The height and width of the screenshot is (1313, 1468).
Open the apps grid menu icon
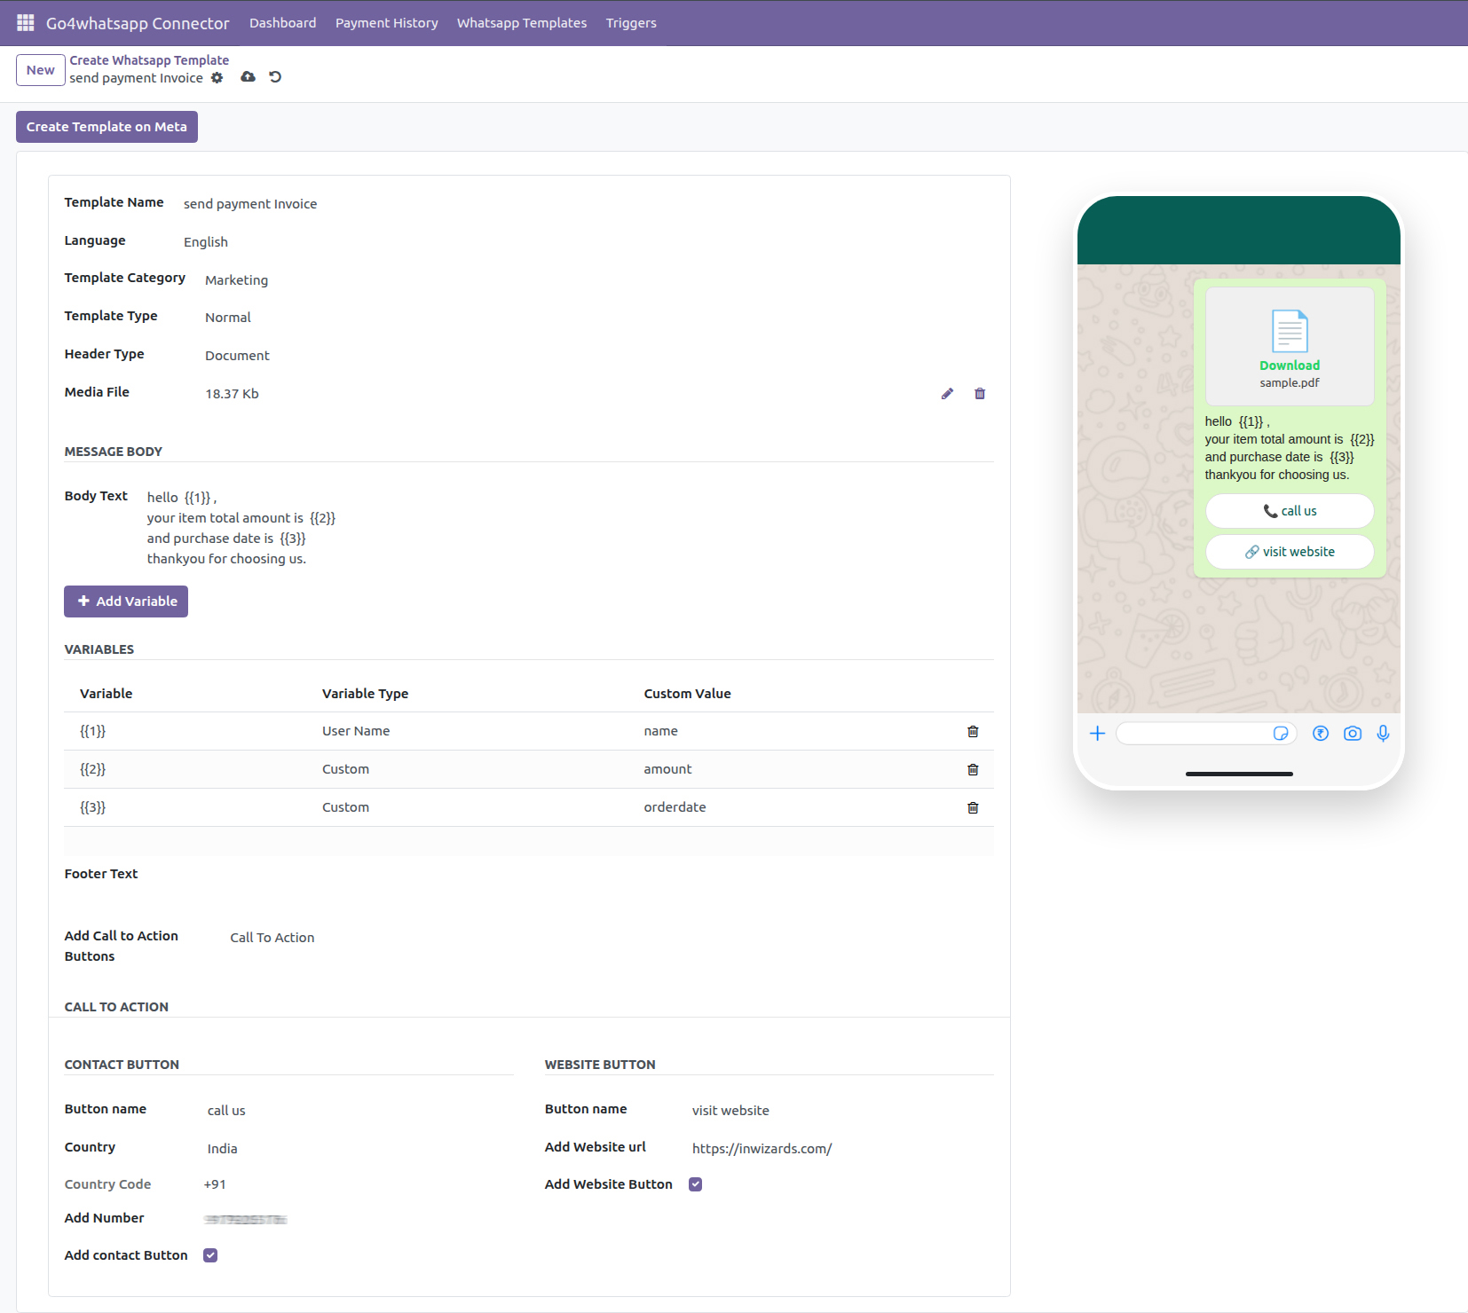tap(25, 22)
